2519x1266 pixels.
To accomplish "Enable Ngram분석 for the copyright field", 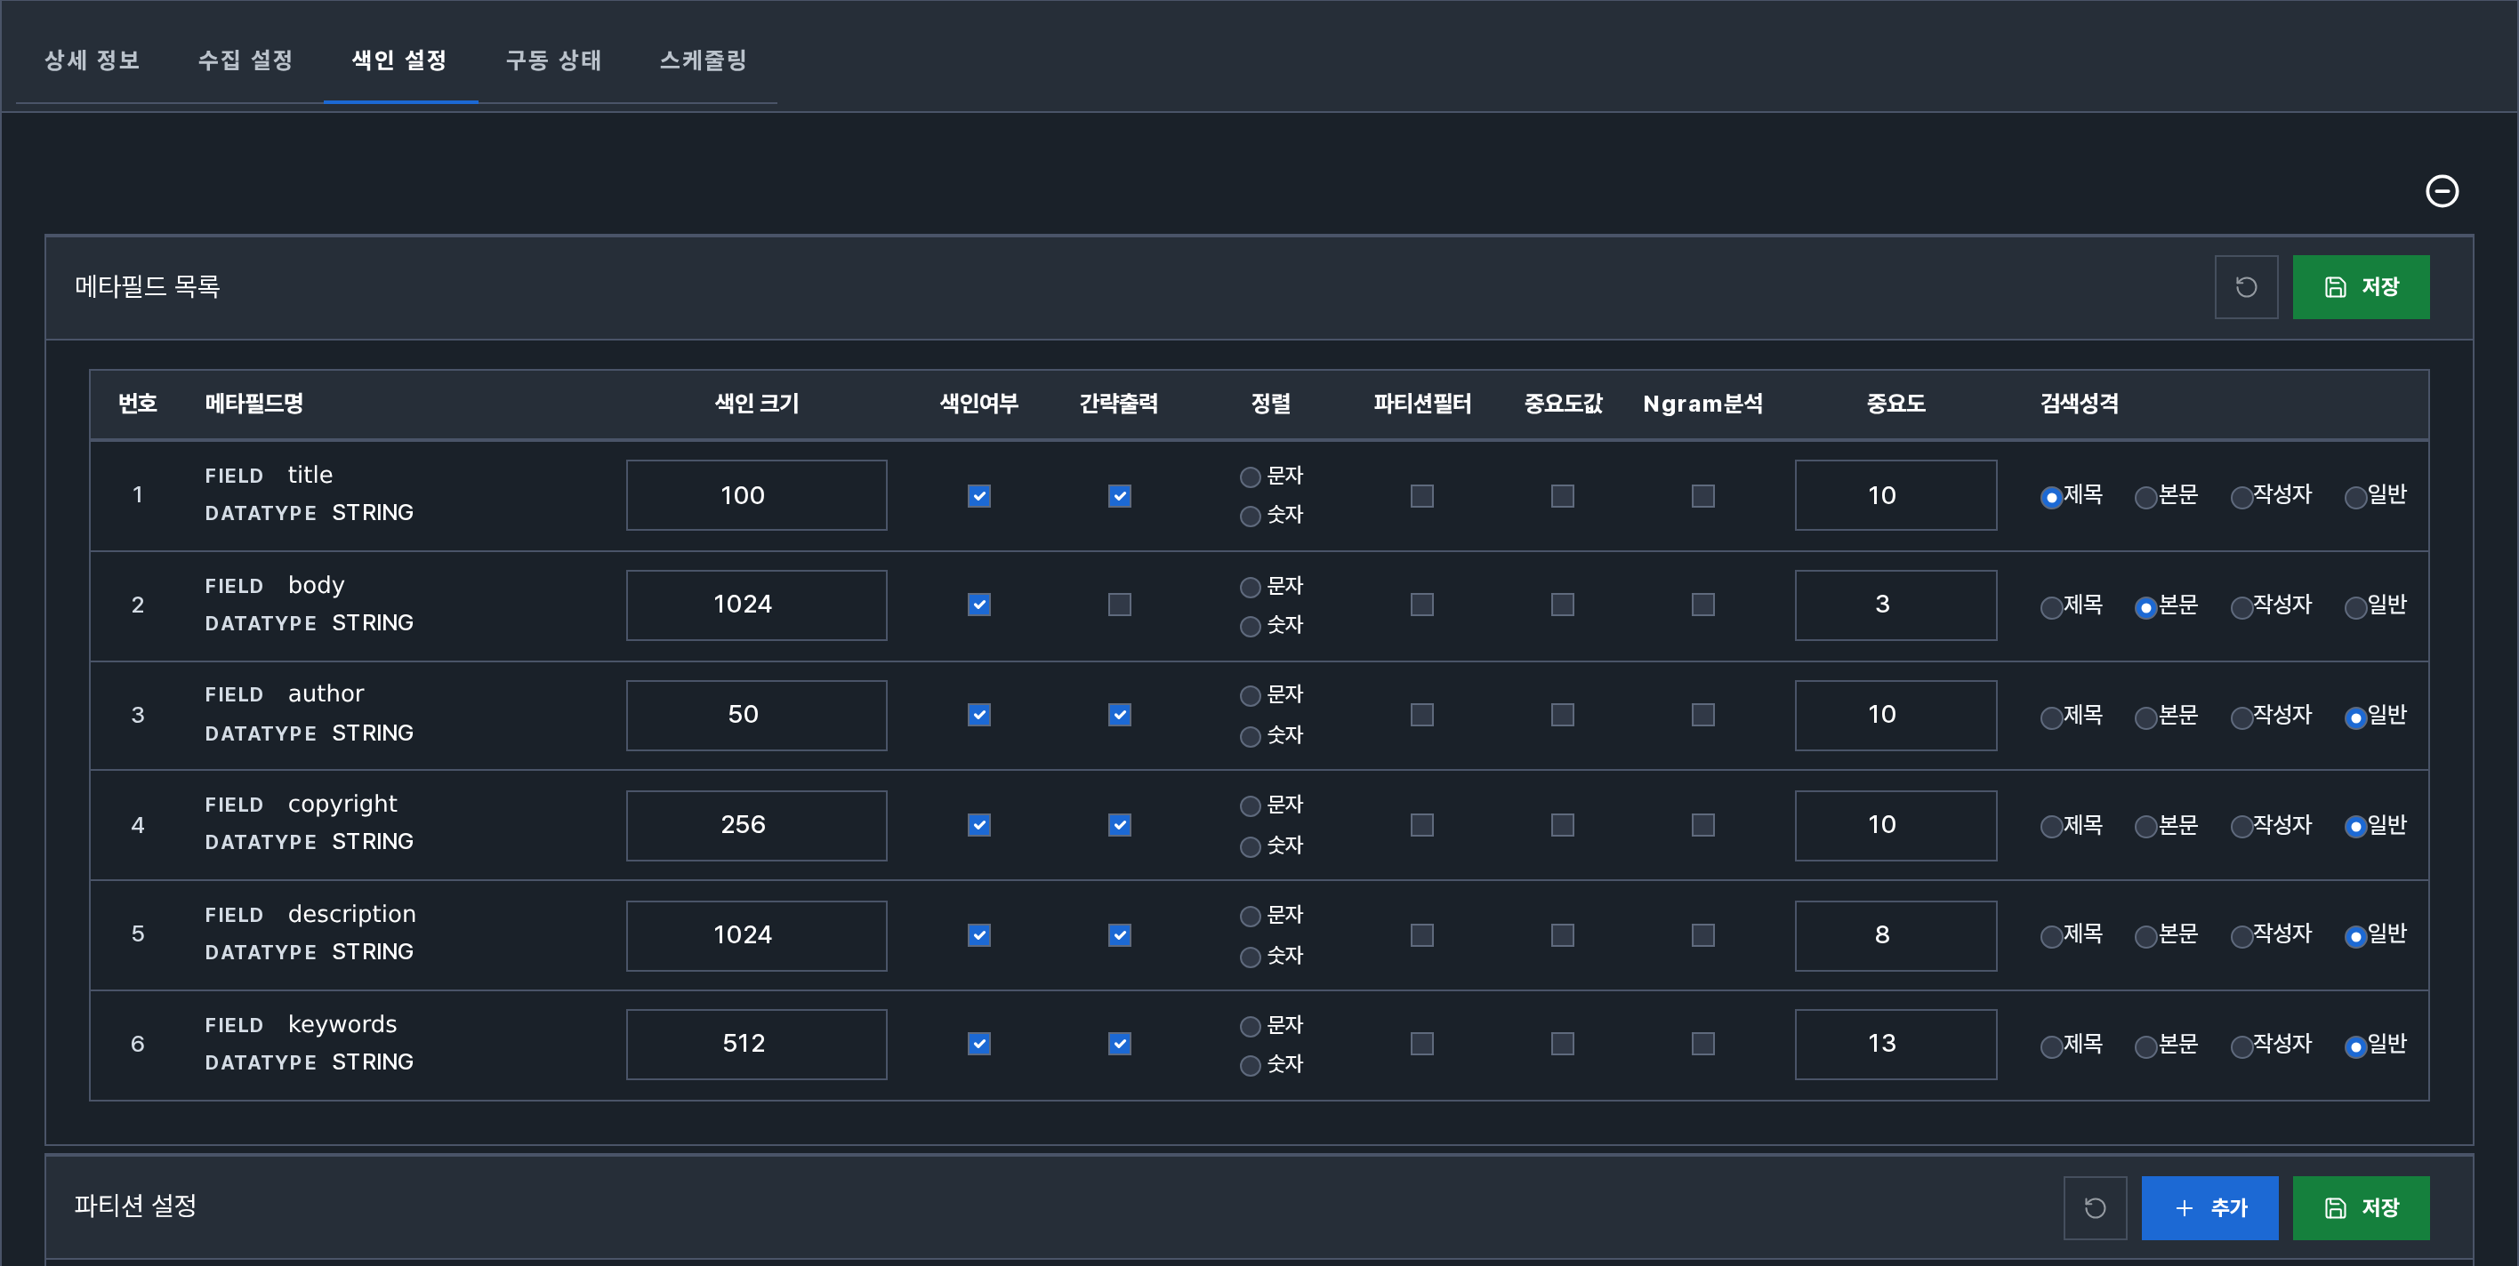I will click(x=1703, y=825).
